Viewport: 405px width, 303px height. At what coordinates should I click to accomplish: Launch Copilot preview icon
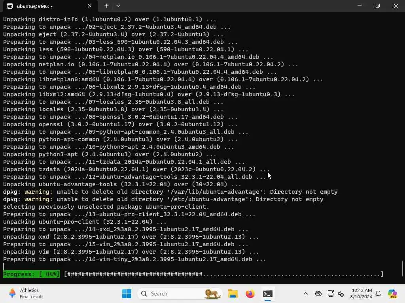click(x=392, y=294)
